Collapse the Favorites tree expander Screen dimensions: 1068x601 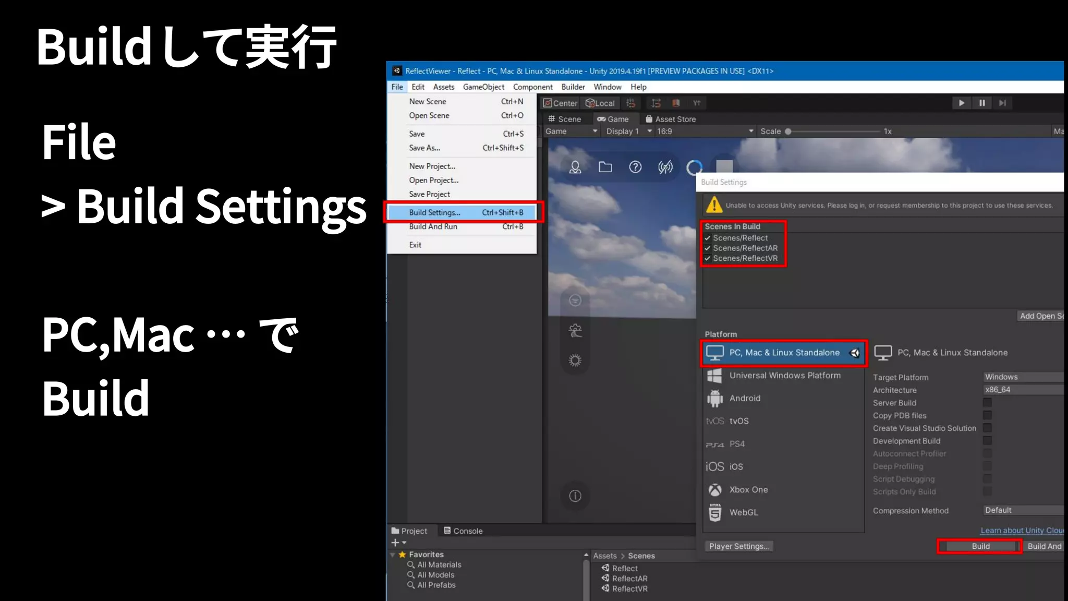(x=393, y=555)
